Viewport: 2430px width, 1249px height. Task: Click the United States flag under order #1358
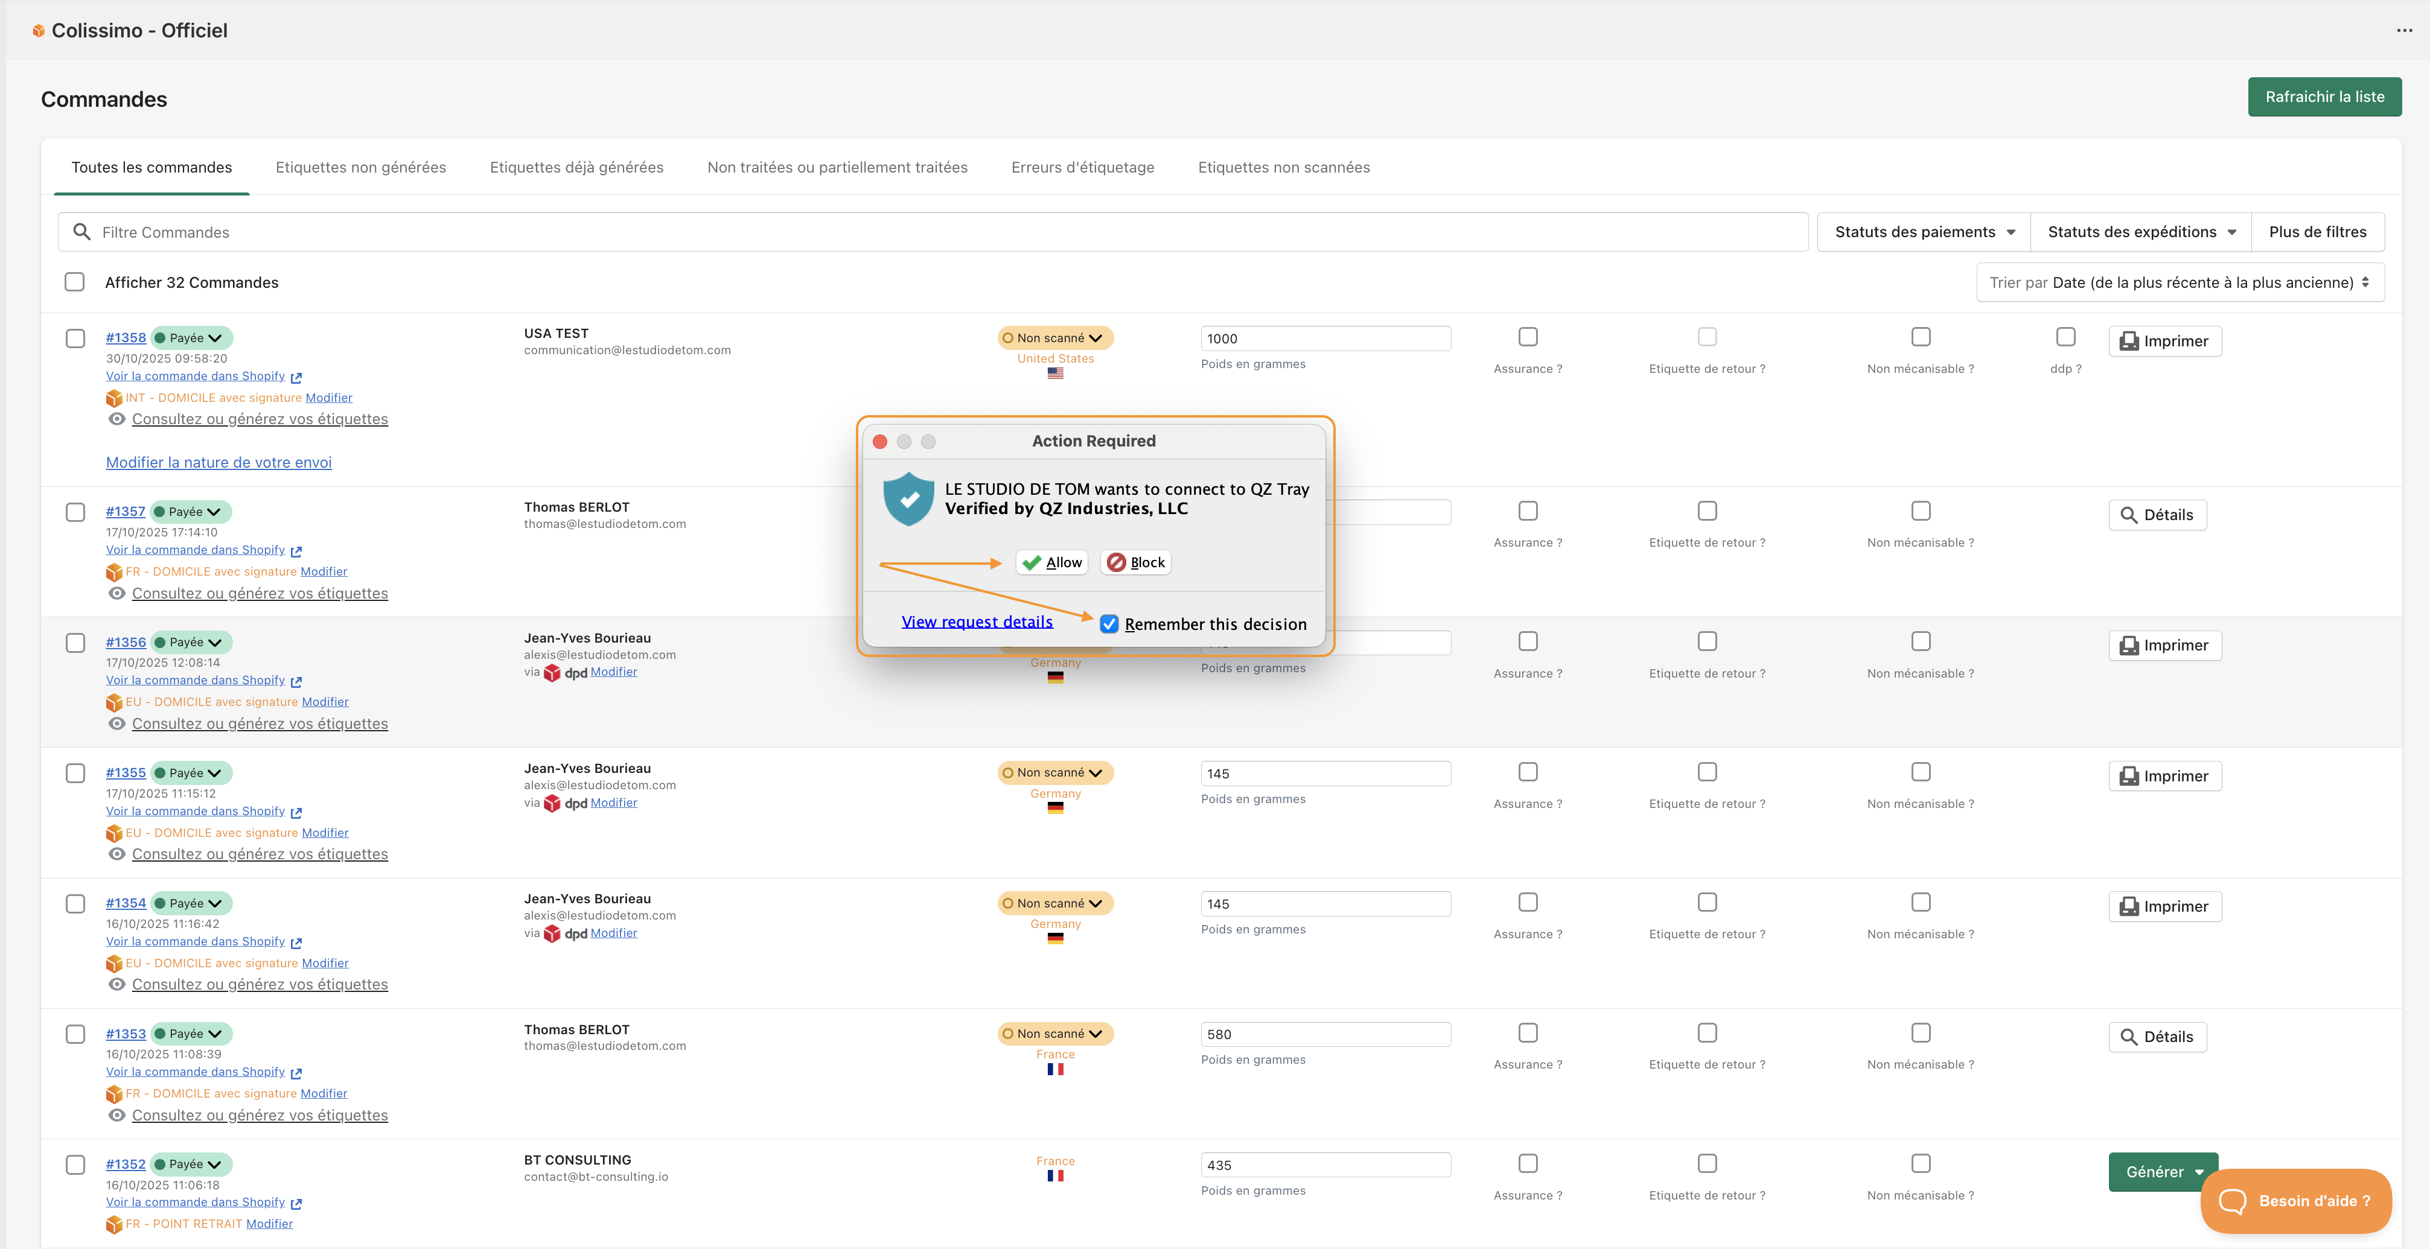pyautogui.click(x=1054, y=373)
